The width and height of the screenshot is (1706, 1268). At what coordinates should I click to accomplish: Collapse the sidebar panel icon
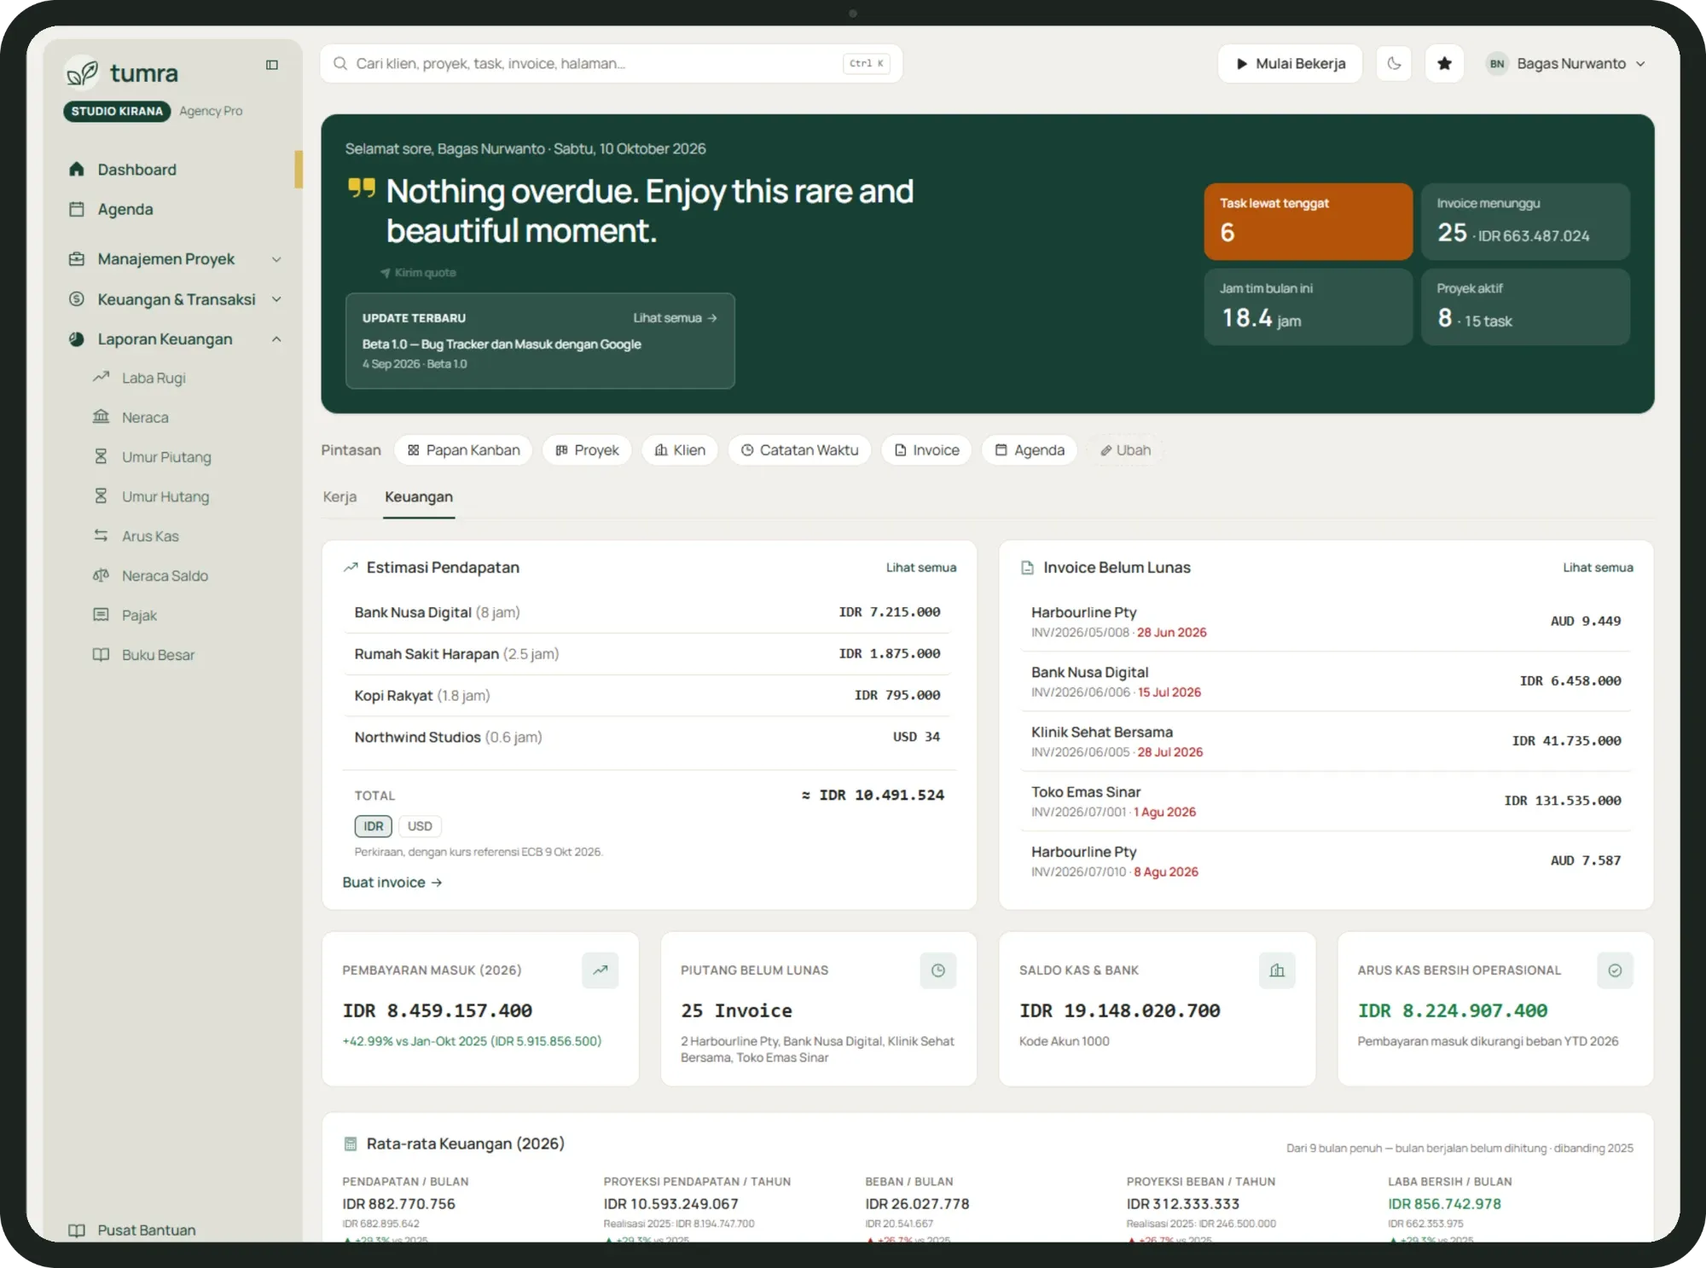pos(272,65)
